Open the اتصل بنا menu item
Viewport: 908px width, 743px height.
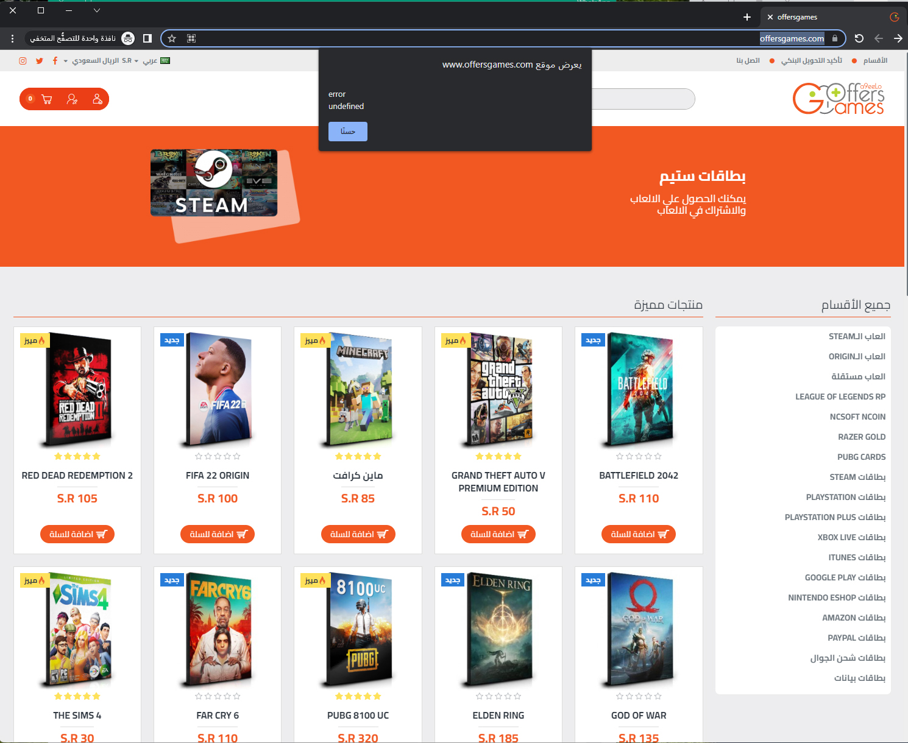click(x=748, y=61)
